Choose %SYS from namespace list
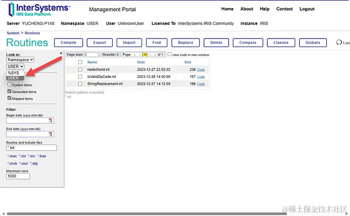 (x=15, y=73)
